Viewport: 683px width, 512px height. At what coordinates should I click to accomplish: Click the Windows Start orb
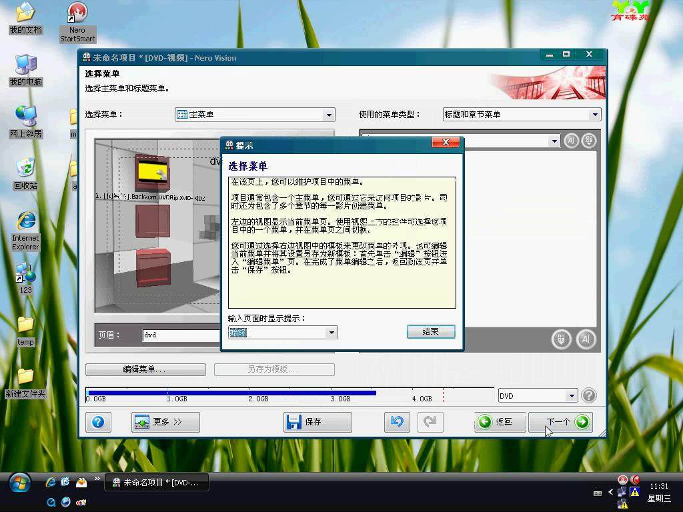pyautogui.click(x=19, y=483)
